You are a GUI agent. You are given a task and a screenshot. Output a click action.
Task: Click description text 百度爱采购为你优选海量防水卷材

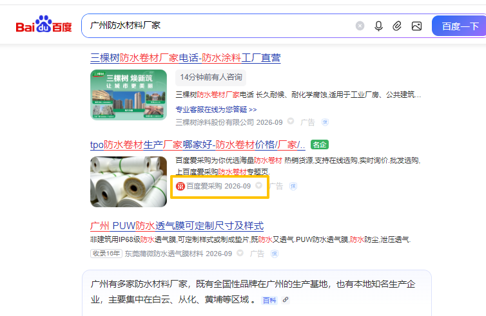228,160
